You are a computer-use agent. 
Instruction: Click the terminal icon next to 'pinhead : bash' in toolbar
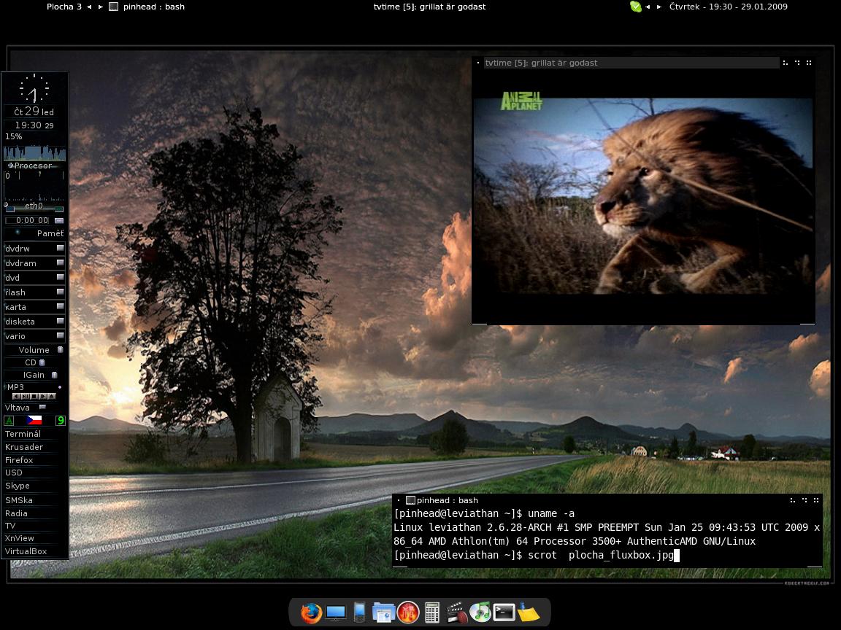point(113,7)
